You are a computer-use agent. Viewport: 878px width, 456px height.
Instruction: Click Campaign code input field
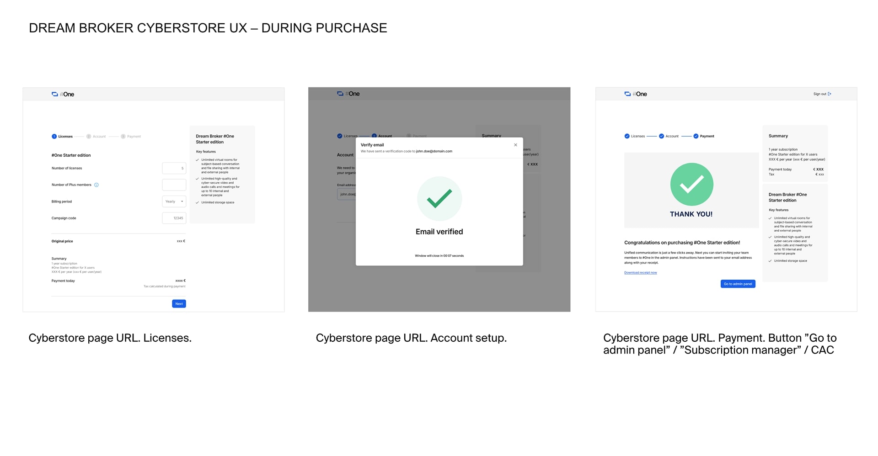(174, 218)
